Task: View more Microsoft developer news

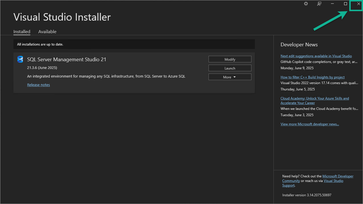Action: (310, 124)
